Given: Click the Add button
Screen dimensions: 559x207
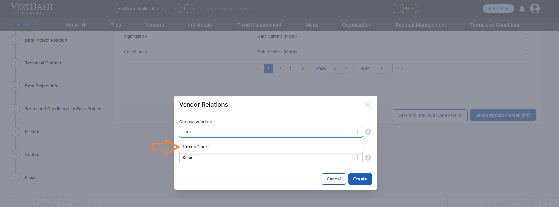Looking at the screenshot, I should coord(24,25).
